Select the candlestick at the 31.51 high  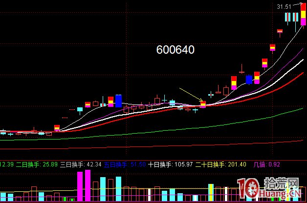(x=303, y=15)
